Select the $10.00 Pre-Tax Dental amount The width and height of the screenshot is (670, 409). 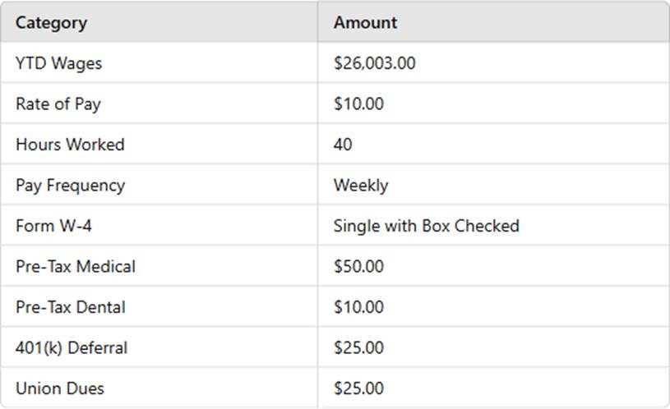358,307
